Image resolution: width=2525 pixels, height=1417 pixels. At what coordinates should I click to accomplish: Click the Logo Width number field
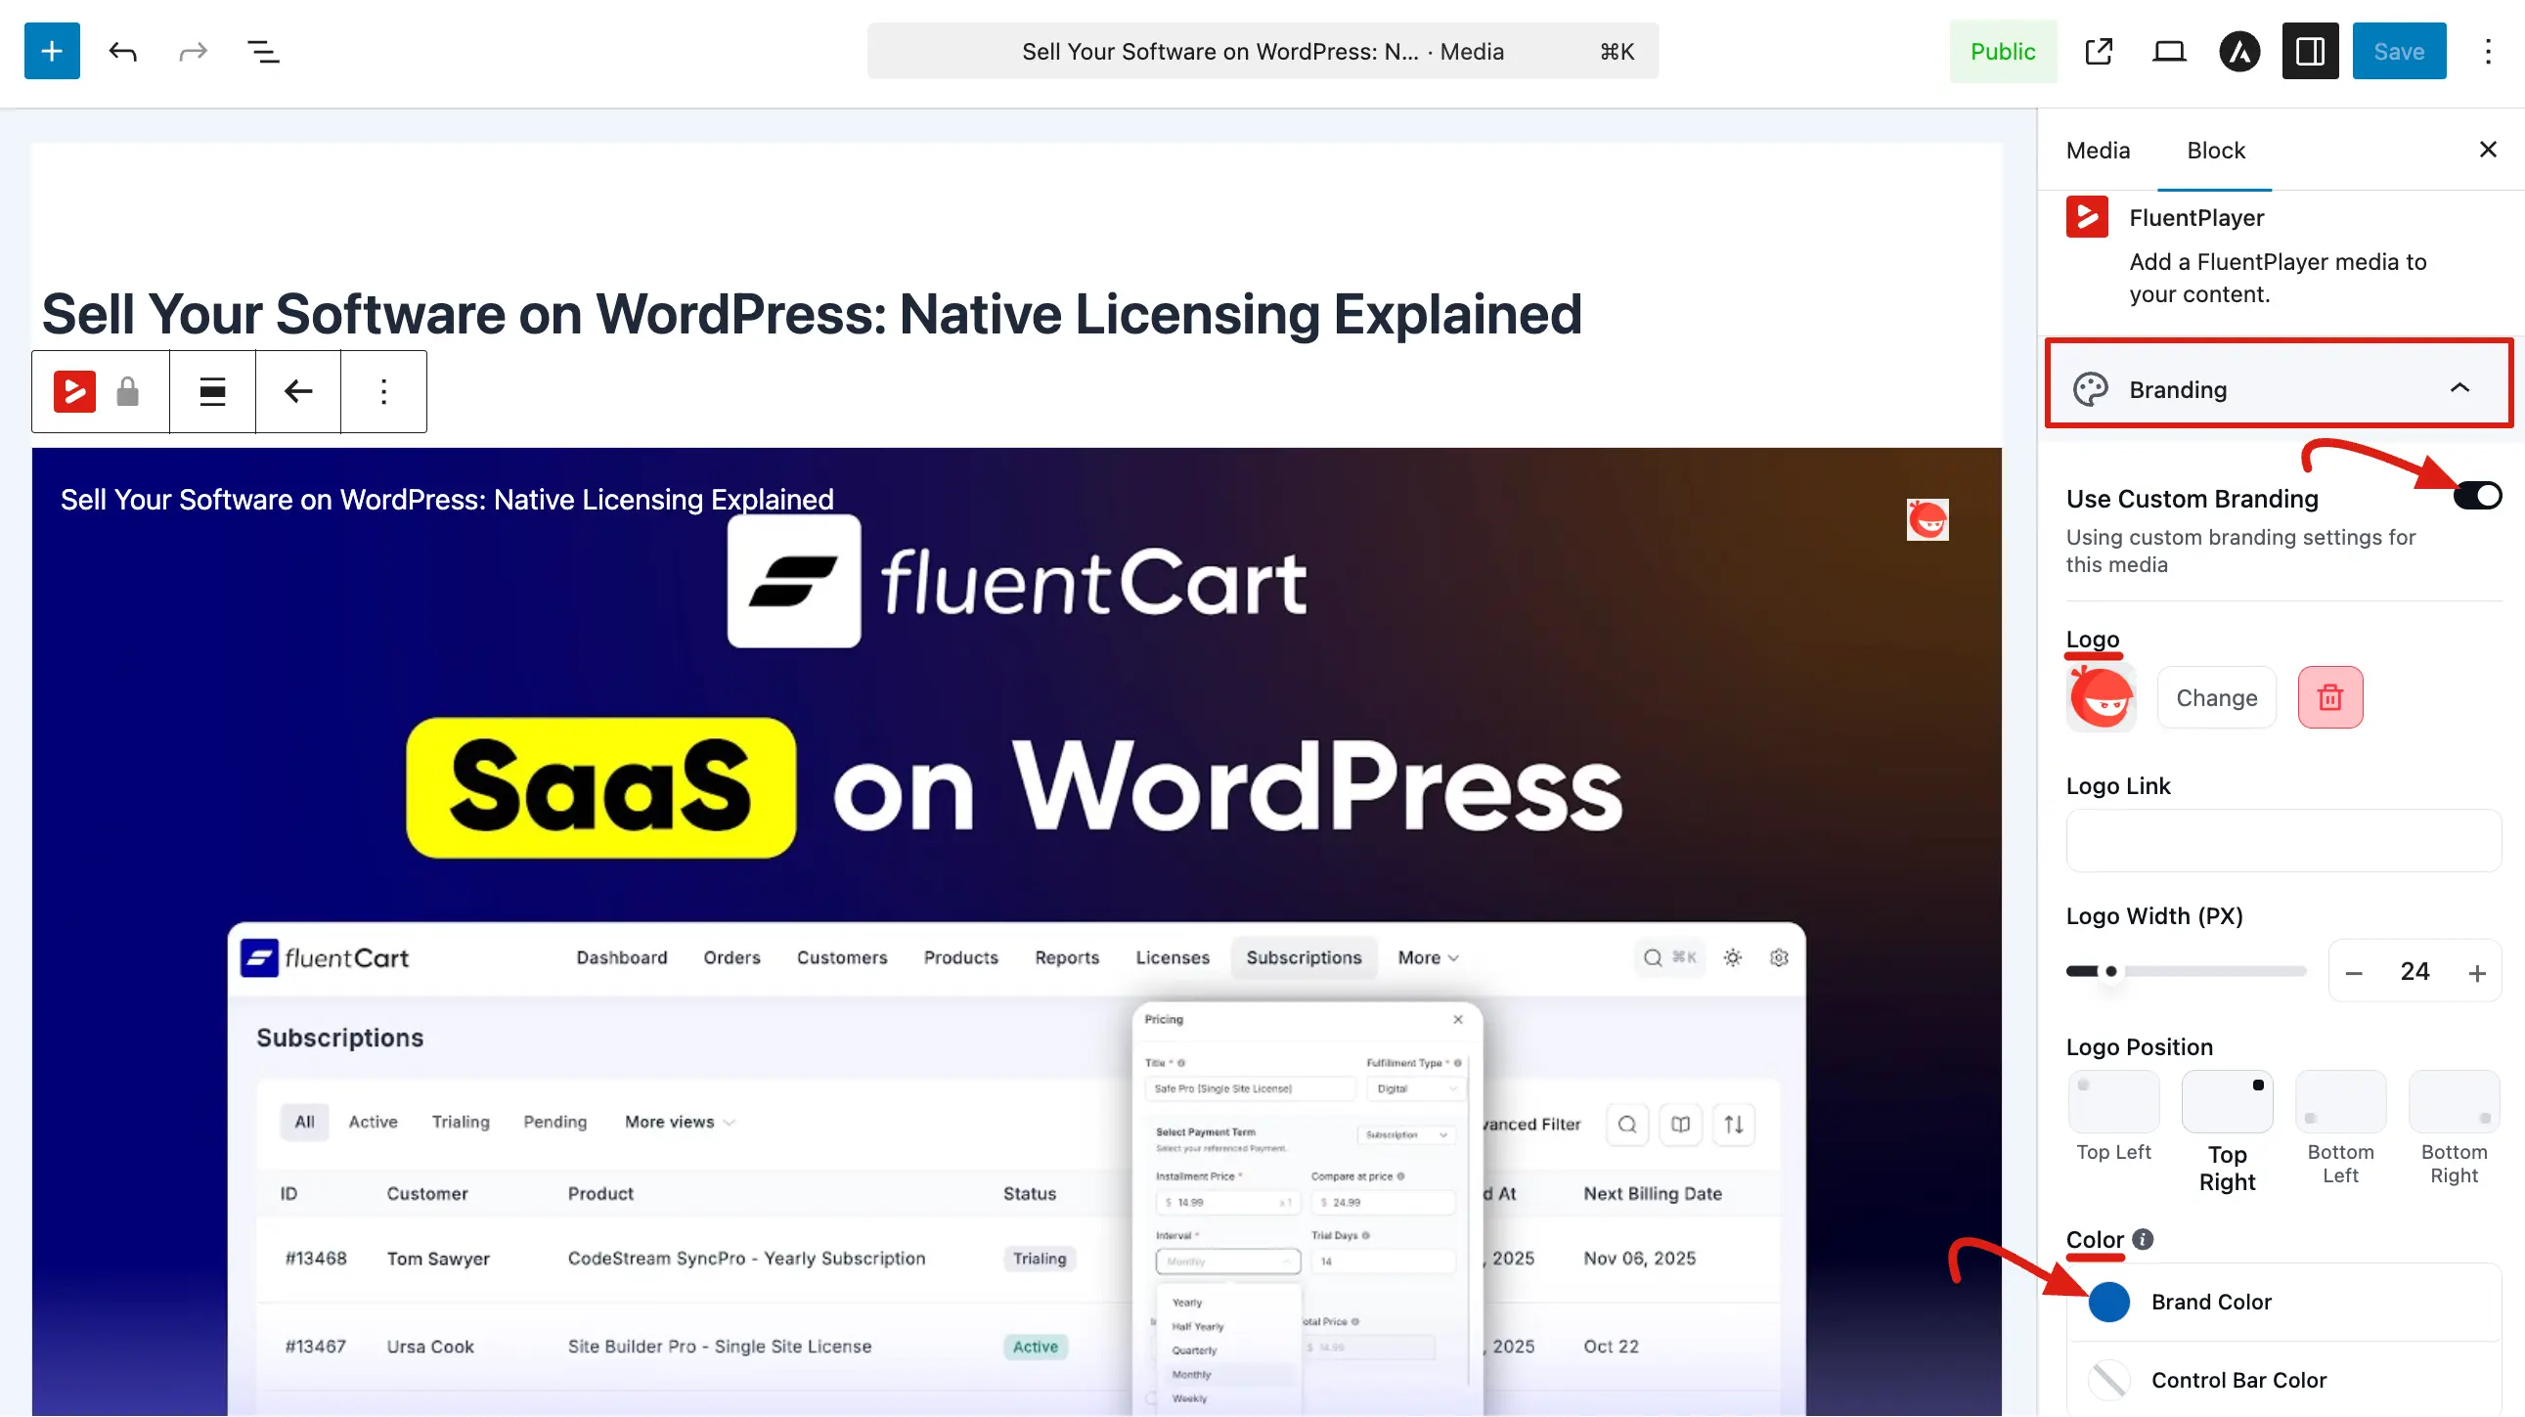(x=2414, y=972)
